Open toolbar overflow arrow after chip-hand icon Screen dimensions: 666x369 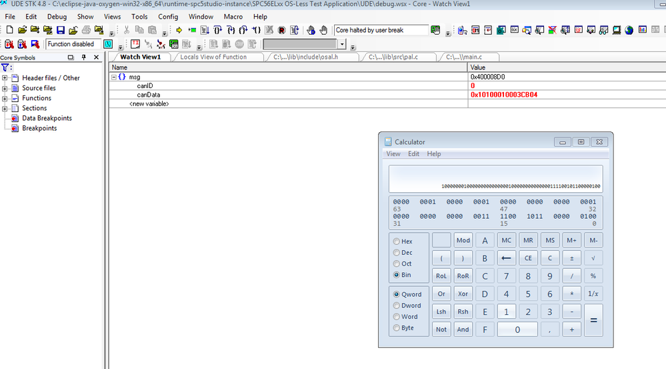tap(448, 33)
